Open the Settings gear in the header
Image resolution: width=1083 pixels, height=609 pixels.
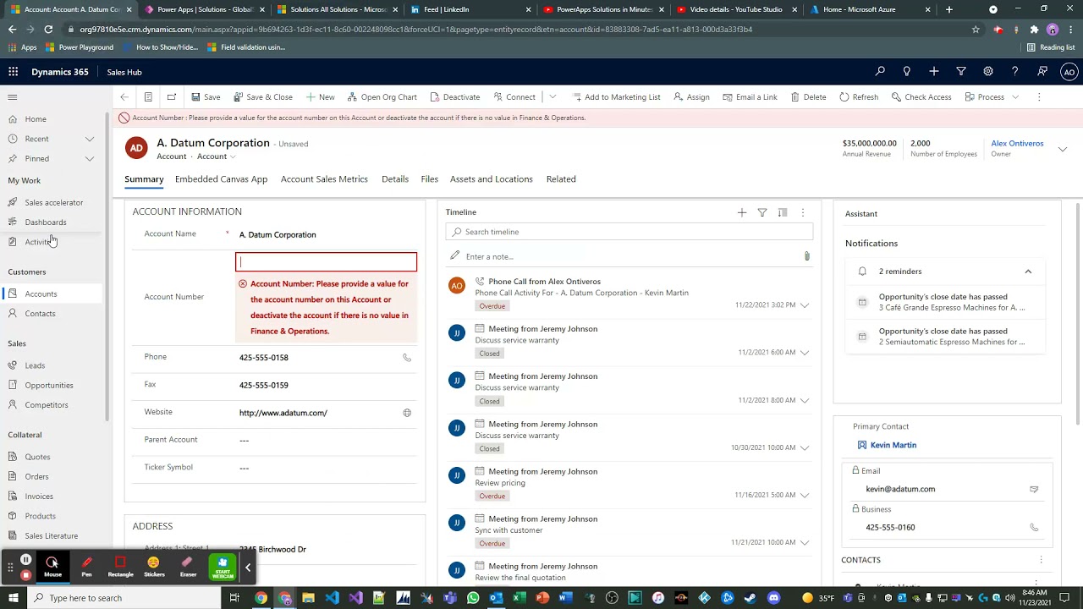(988, 72)
